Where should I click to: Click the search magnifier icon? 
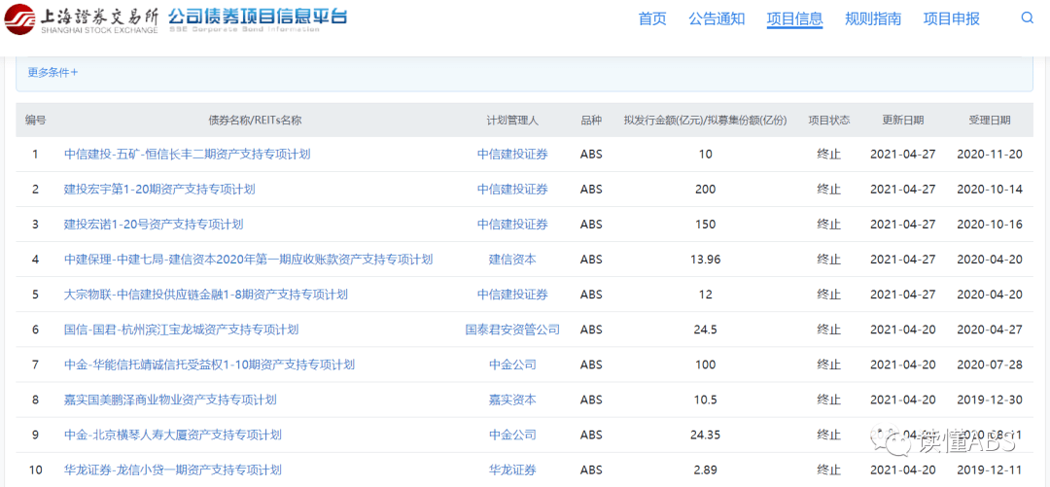tap(1028, 18)
